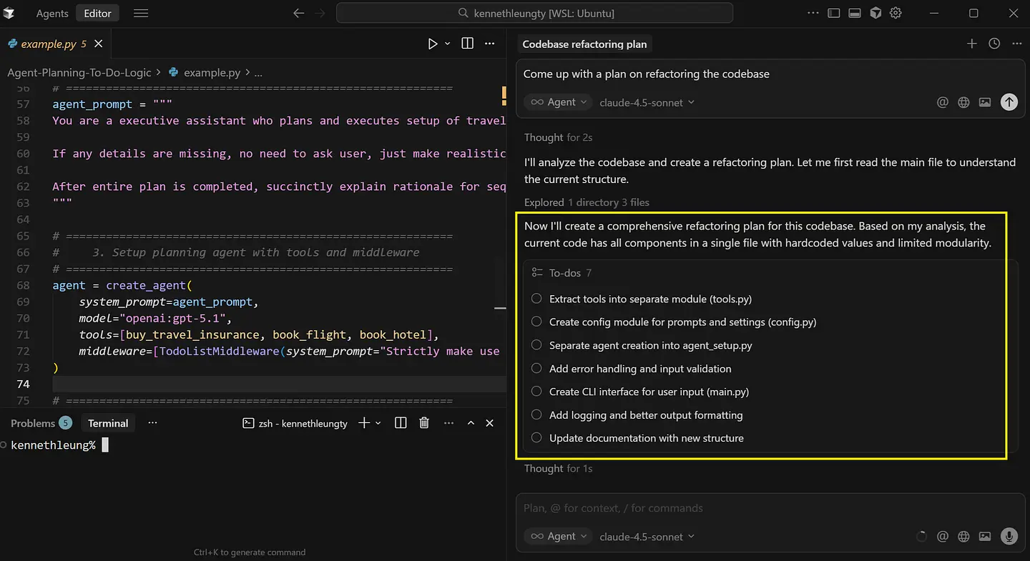Switch to the Problems tab
Screen dimensions: 1030x561
[x=33, y=423]
